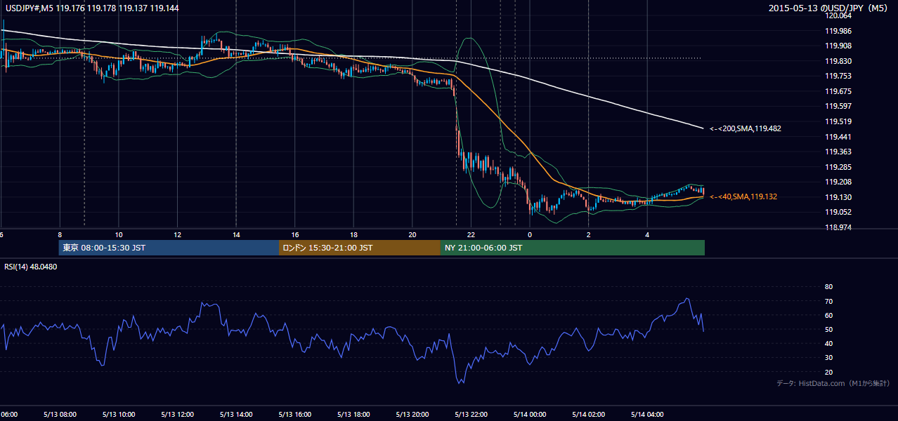
Task: Click the 119.285 price axis value
Action: (838, 167)
